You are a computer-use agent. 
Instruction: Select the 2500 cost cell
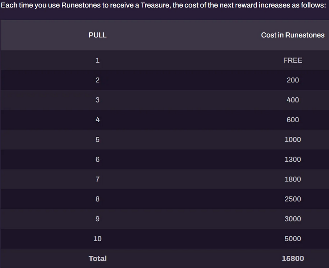click(x=293, y=199)
